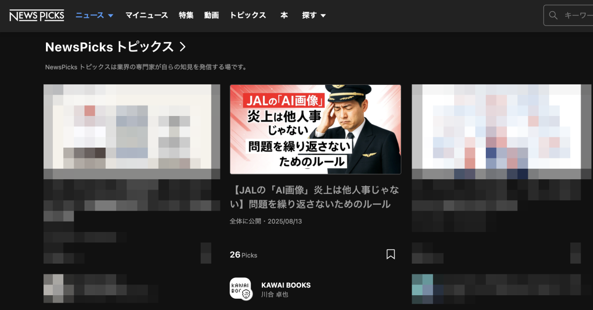Click the NewsPicks logo

(37, 15)
